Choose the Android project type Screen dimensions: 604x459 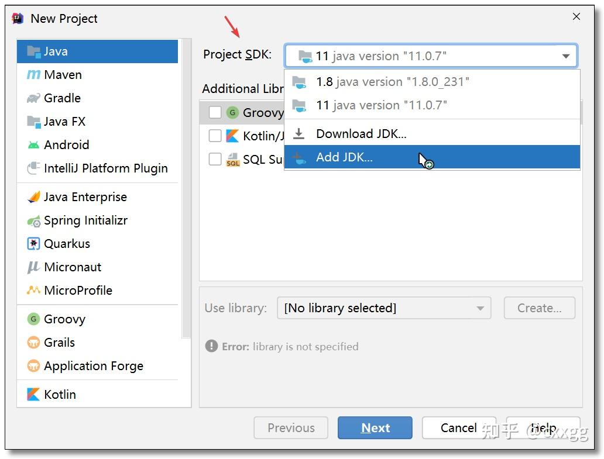(x=34, y=145)
